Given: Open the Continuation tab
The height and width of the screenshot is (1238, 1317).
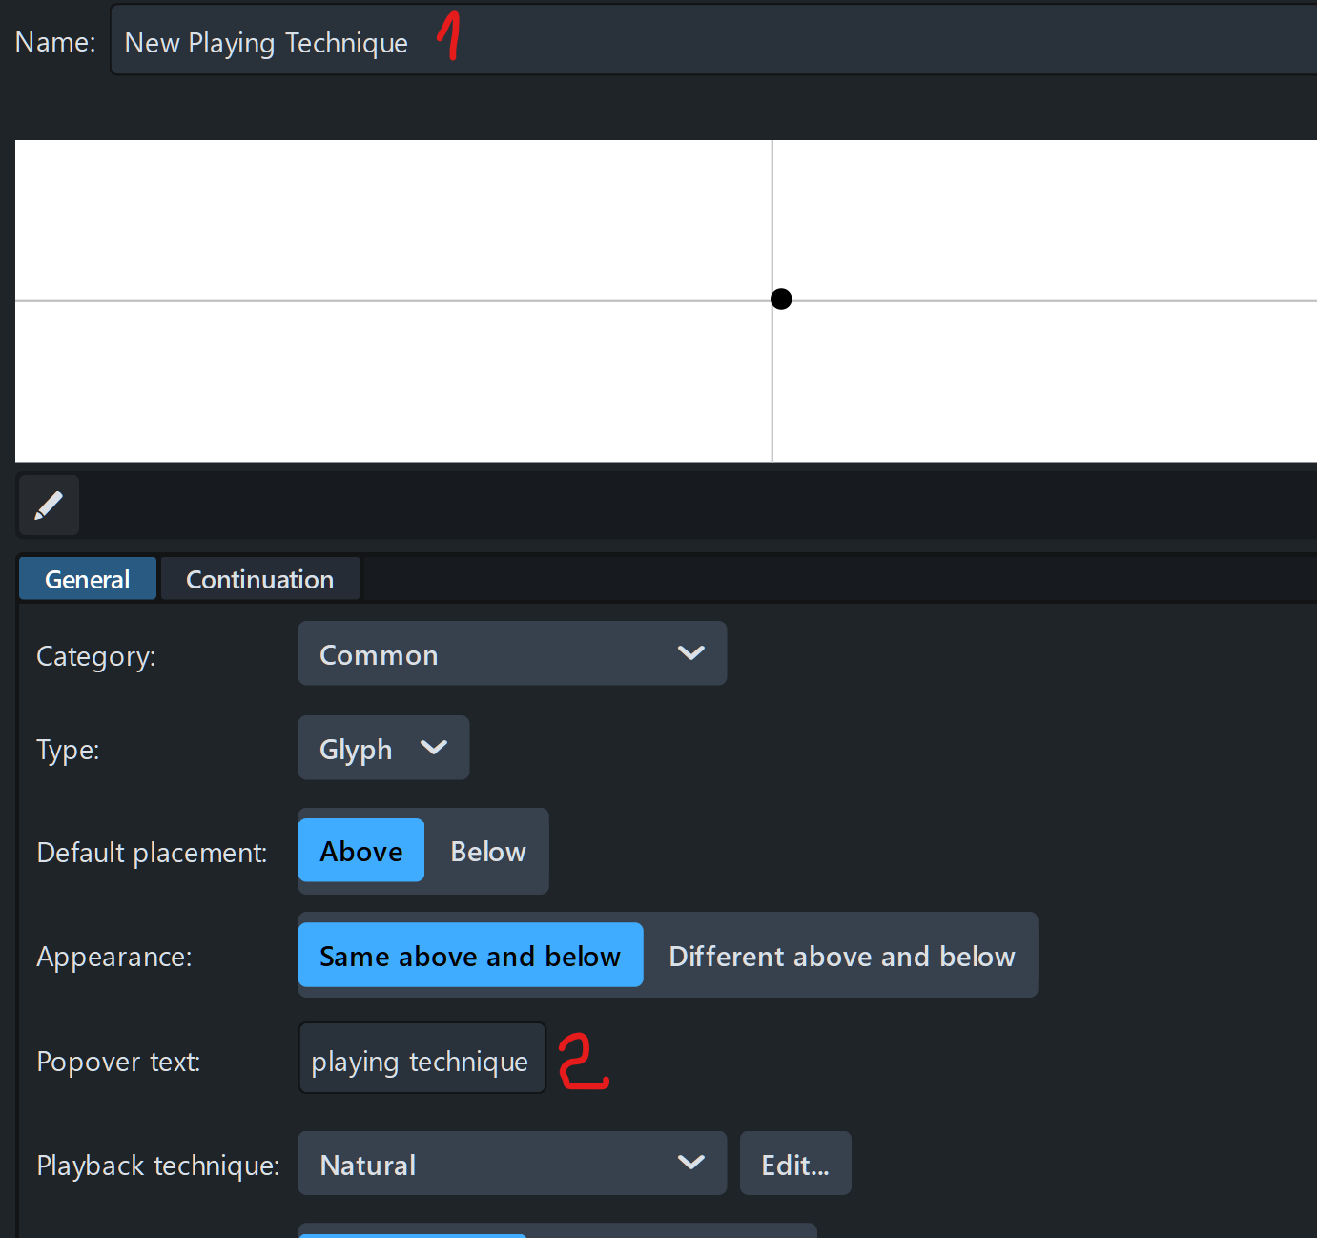Looking at the screenshot, I should [x=260, y=579].
